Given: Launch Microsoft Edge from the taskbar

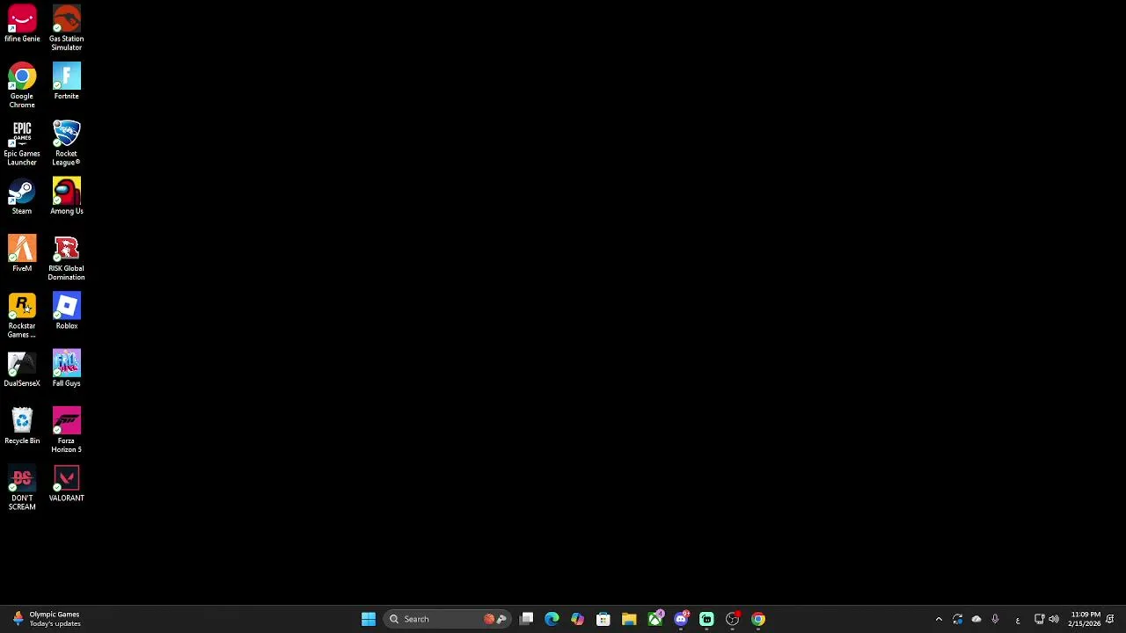Looking at the screenshot, I should click(552, 619).
